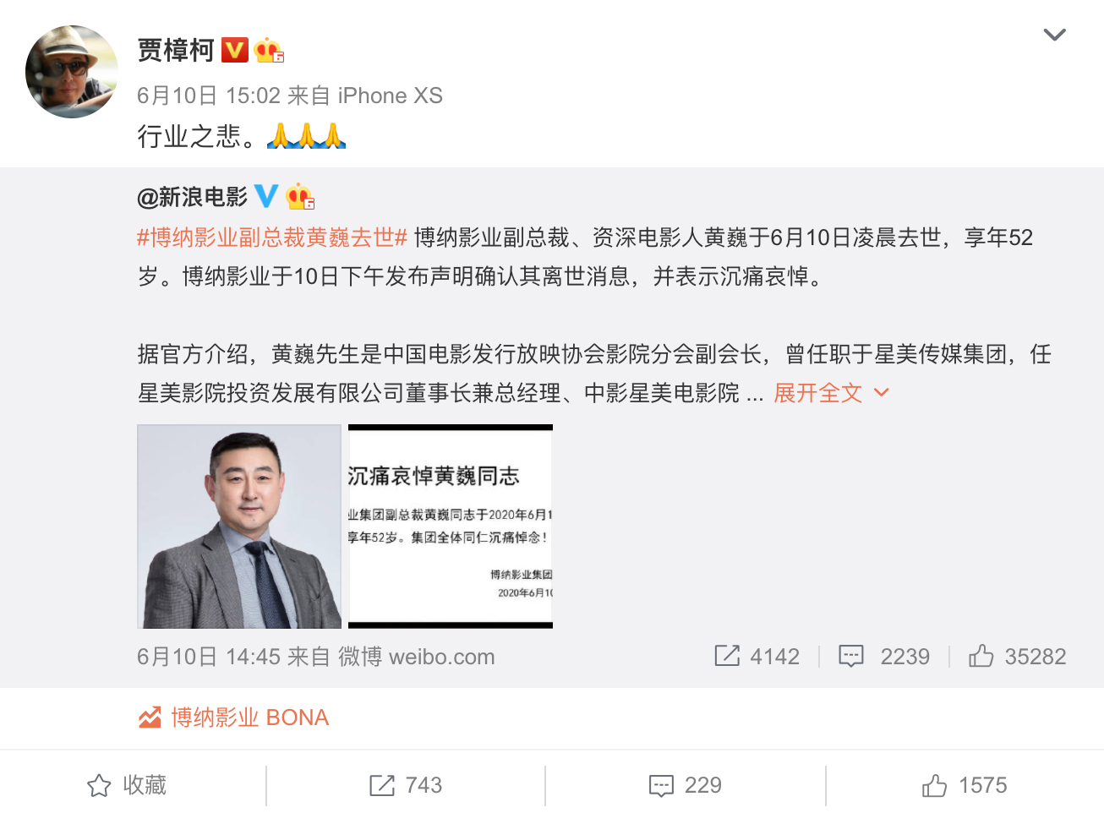Click the chevron arrow after 展开全文

[881, 393]
